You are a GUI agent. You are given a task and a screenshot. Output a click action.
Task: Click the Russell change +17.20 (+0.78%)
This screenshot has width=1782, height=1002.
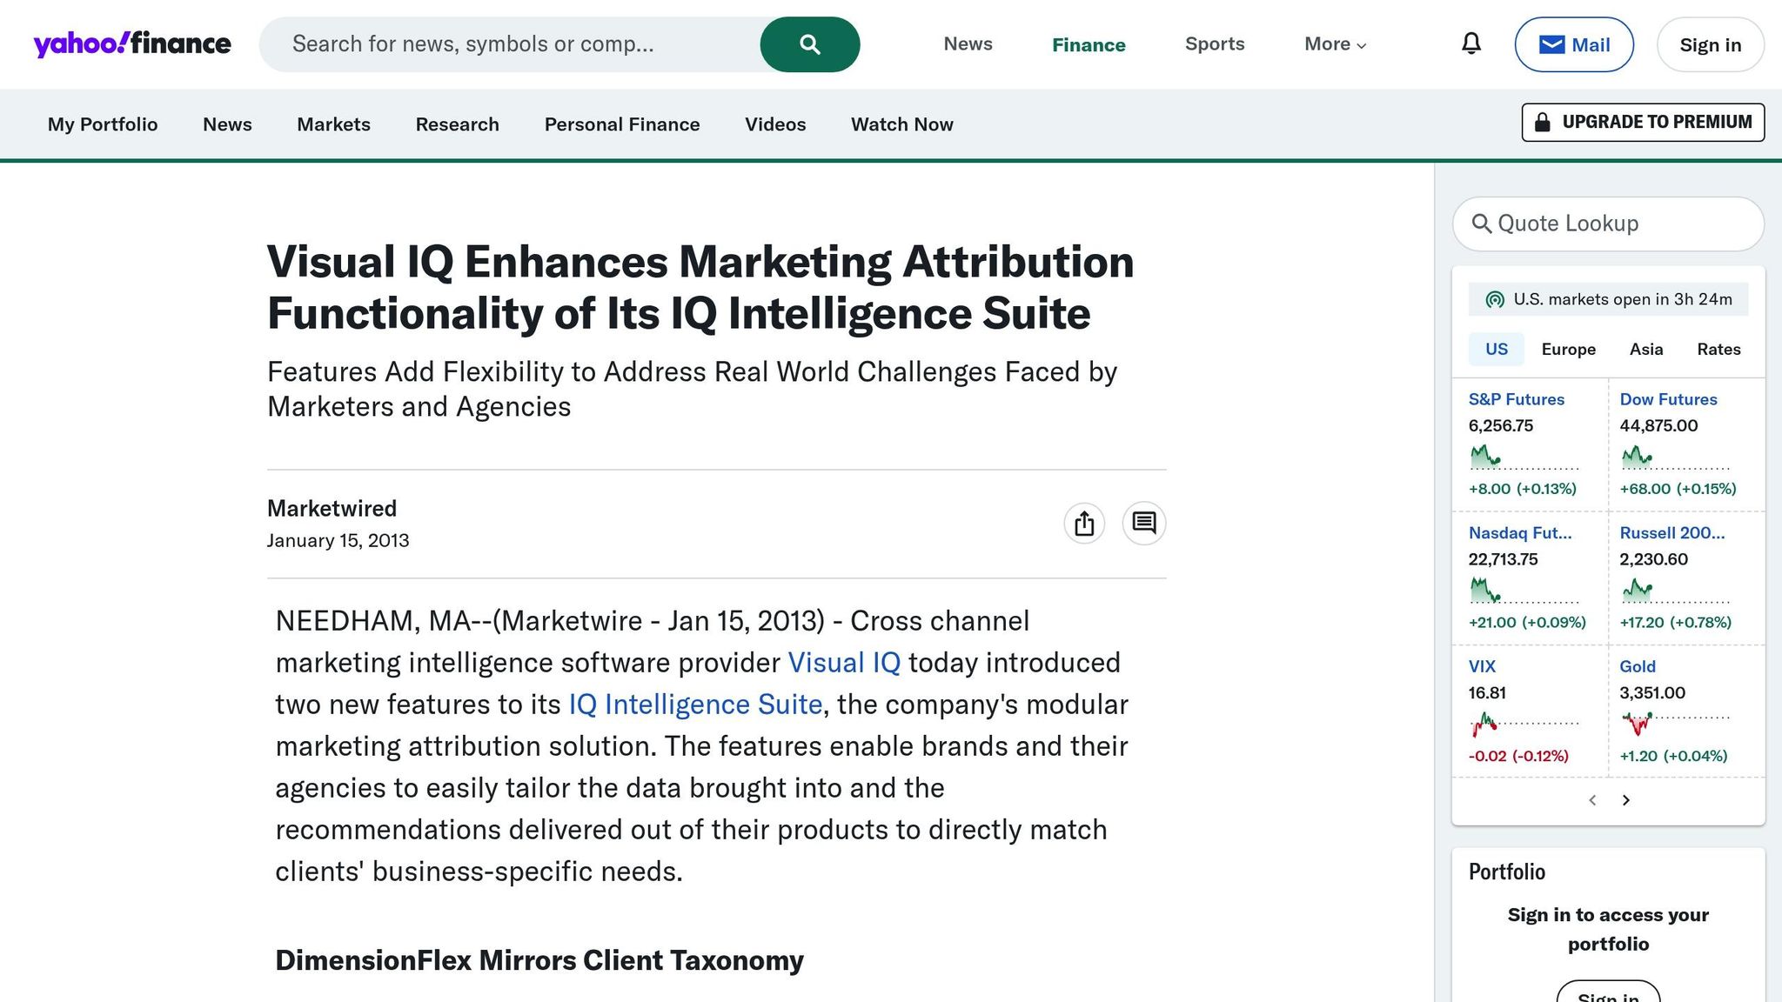click(x=1676, y=622)
